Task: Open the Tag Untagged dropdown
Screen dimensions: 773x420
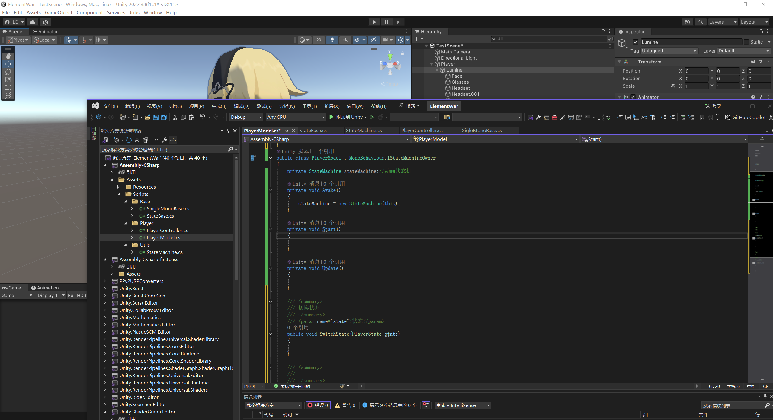Action: click(x=669, y=51)
